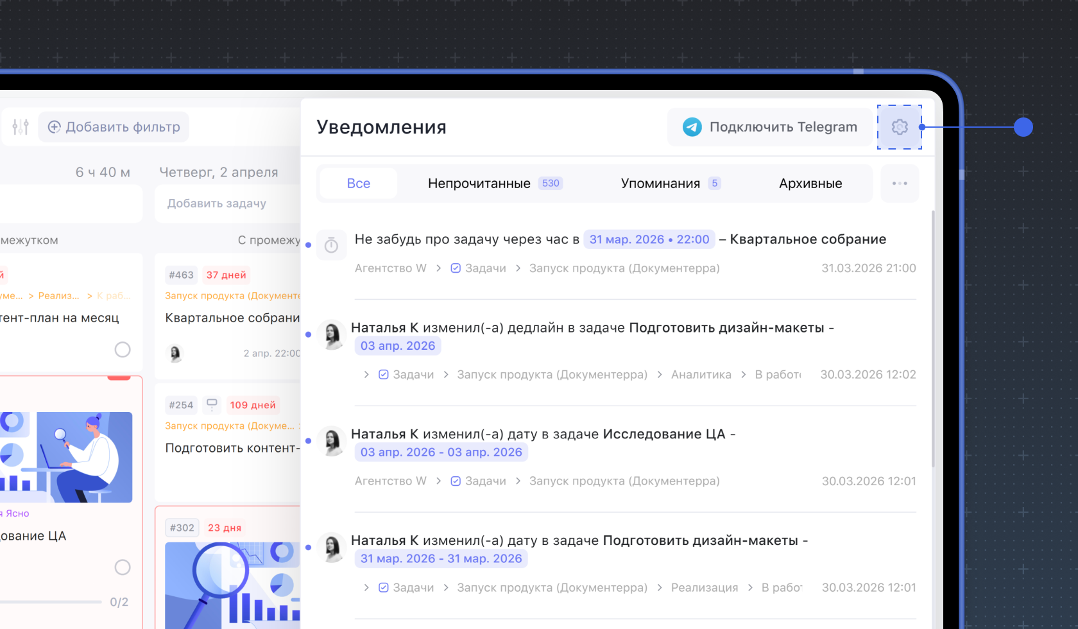
Task: Click the filter sliders icon
Action: tap(21, 127)
